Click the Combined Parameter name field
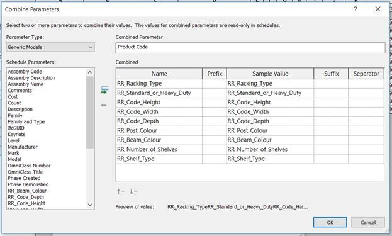The height and width of the screenshot is (236, 392). pyautogui.click(x=250, y=47)
